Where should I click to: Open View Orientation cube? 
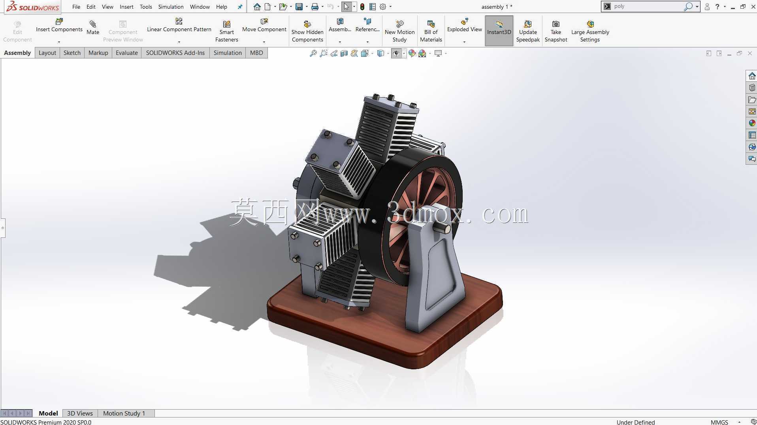(x=365, y=53)
